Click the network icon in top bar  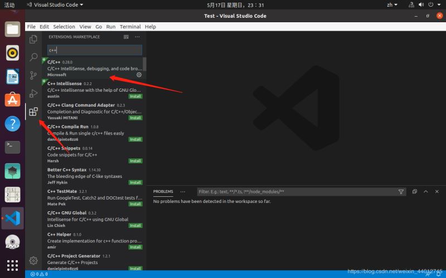pyautogui.click(x=411, y=5)
